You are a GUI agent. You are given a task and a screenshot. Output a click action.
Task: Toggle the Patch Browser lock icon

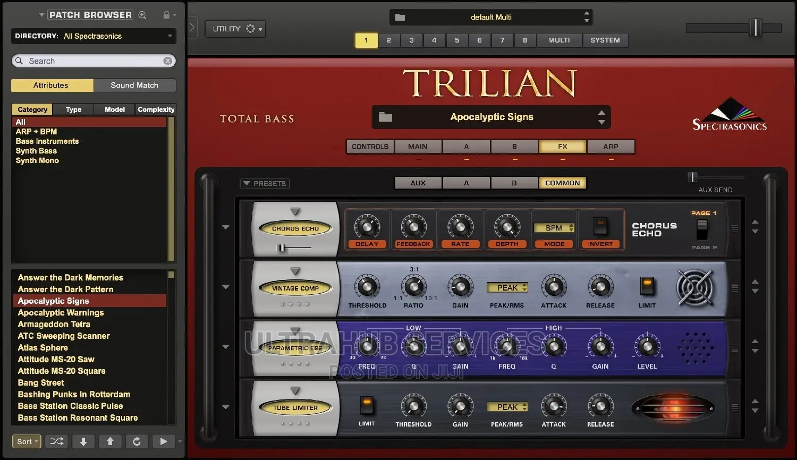coord(166,15)
